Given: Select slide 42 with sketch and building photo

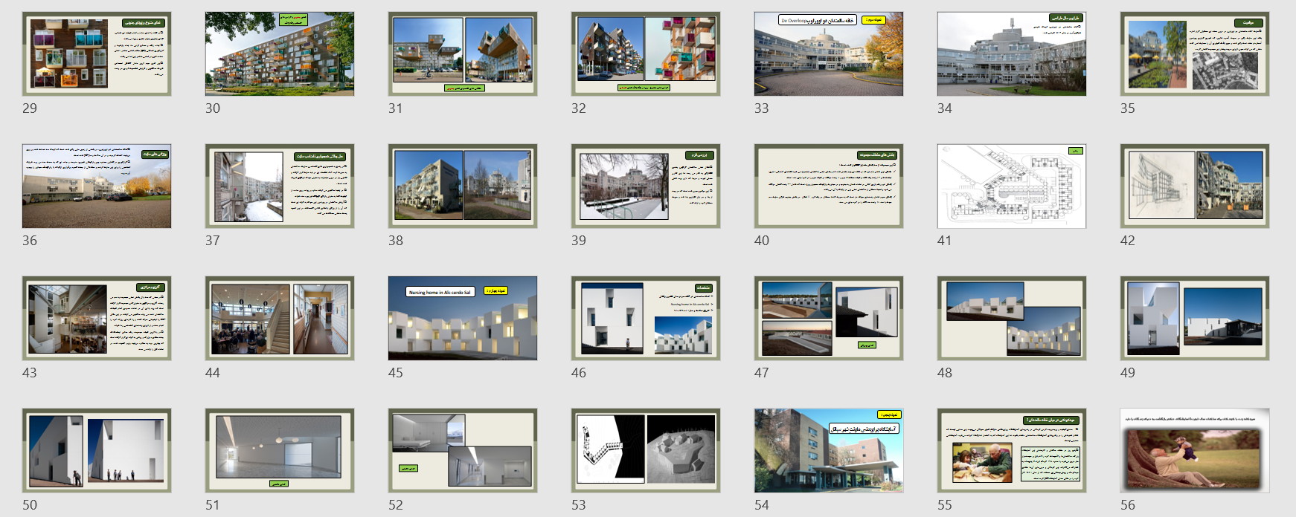Looking at the screenshot, I should point(1195,186).
